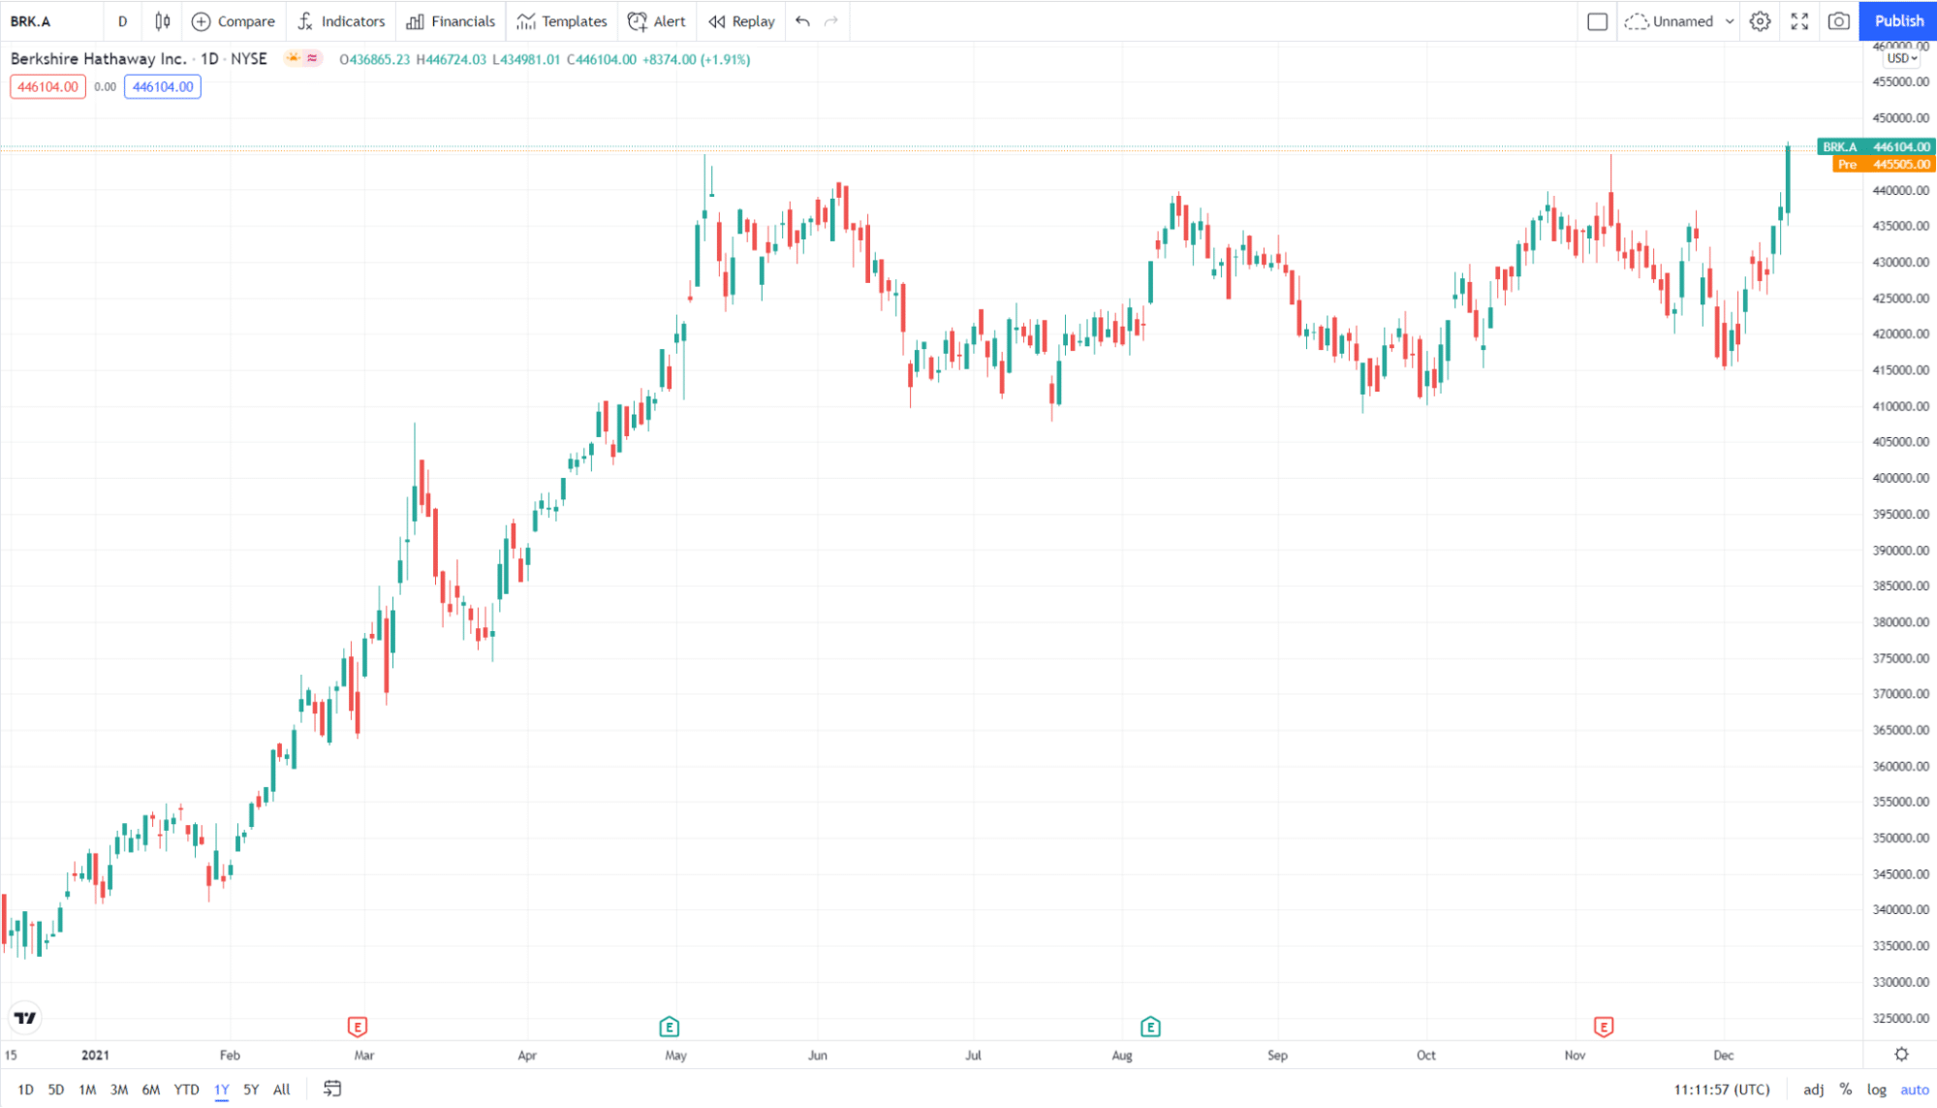Open timezone menu 11:11:57 (UTC)

pos(1722,1090)
